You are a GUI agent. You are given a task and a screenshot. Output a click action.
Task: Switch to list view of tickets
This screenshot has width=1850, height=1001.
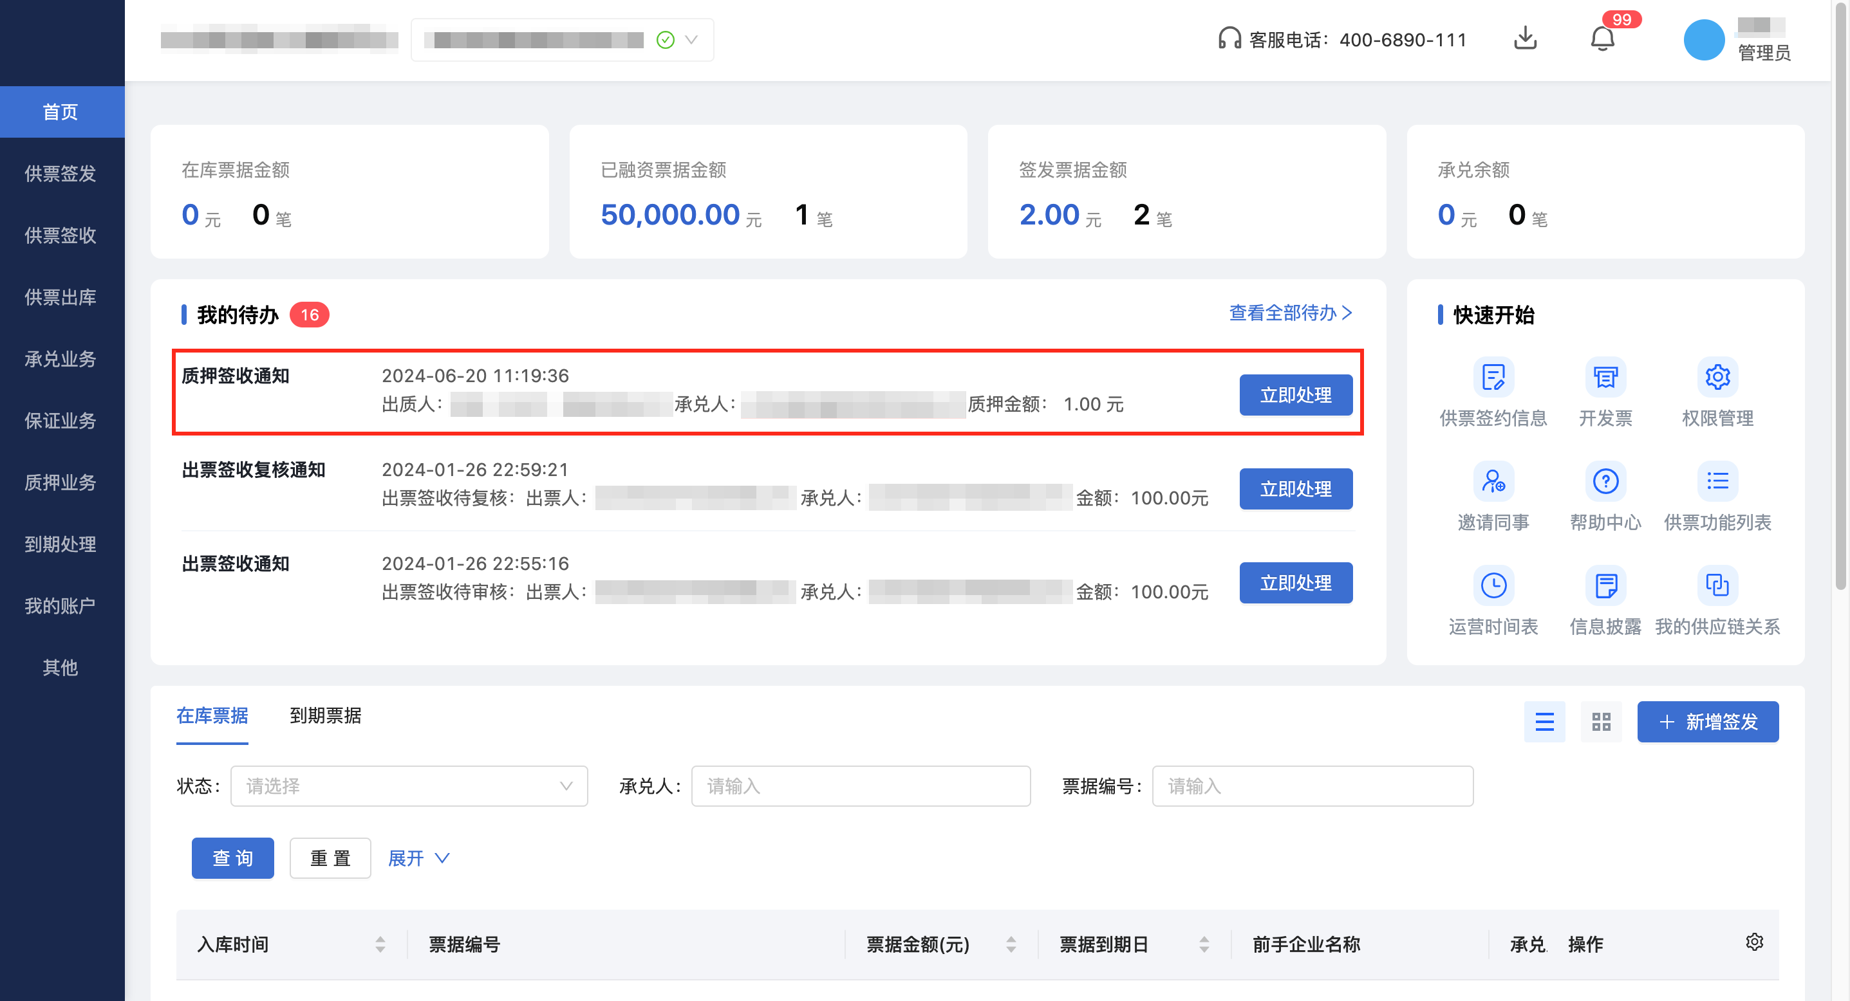pos(1545,722)
